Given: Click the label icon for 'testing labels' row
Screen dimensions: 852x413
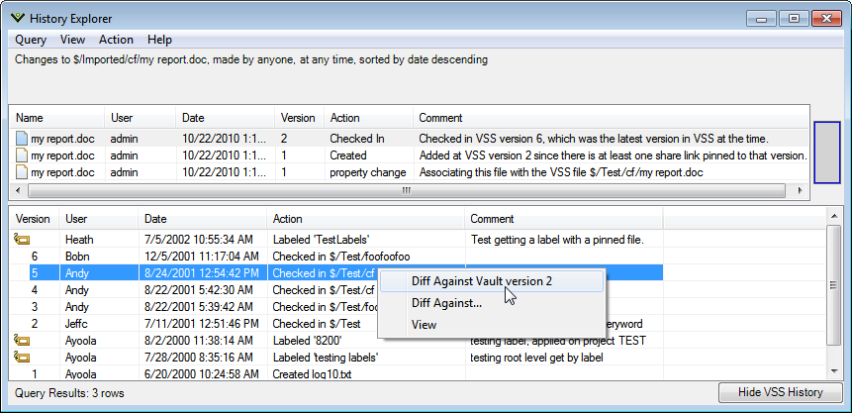Looking at the screenshot, I should pos(21,357).
